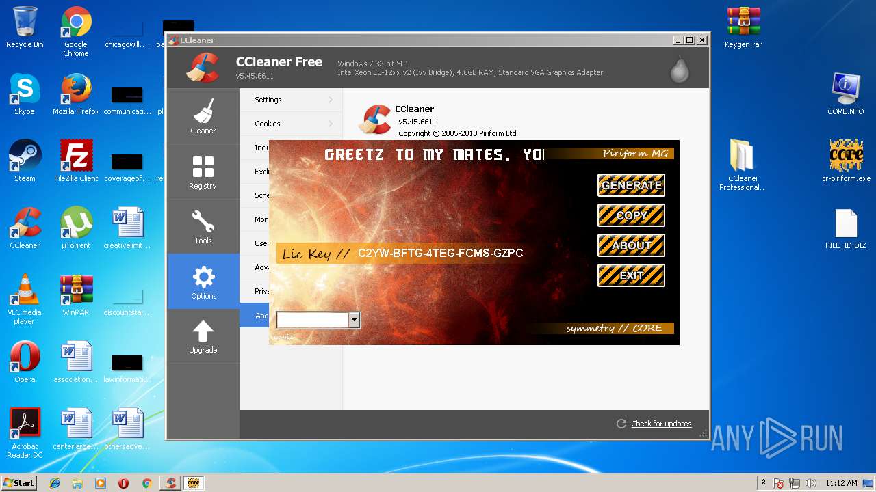Open the Registry section in CCleaner

click(x=203, y=172)
